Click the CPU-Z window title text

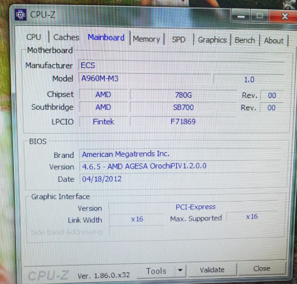pos(43,14)
